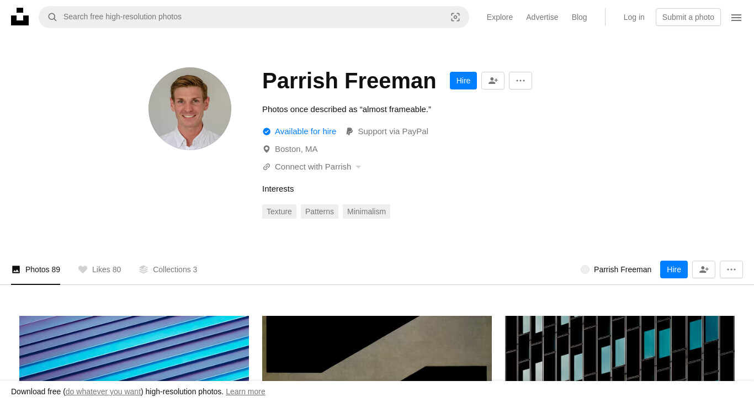The width and height of the screenshot is (754, 402).
Task: Click the Log in link
Action: [x=634, y=17]
